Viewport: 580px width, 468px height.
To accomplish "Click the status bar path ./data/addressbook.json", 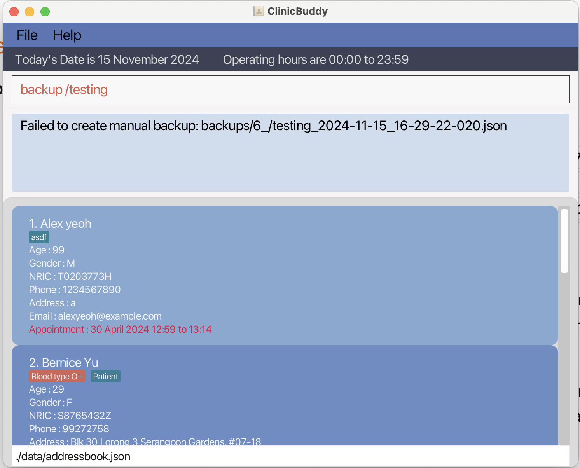I will (73, 456).
